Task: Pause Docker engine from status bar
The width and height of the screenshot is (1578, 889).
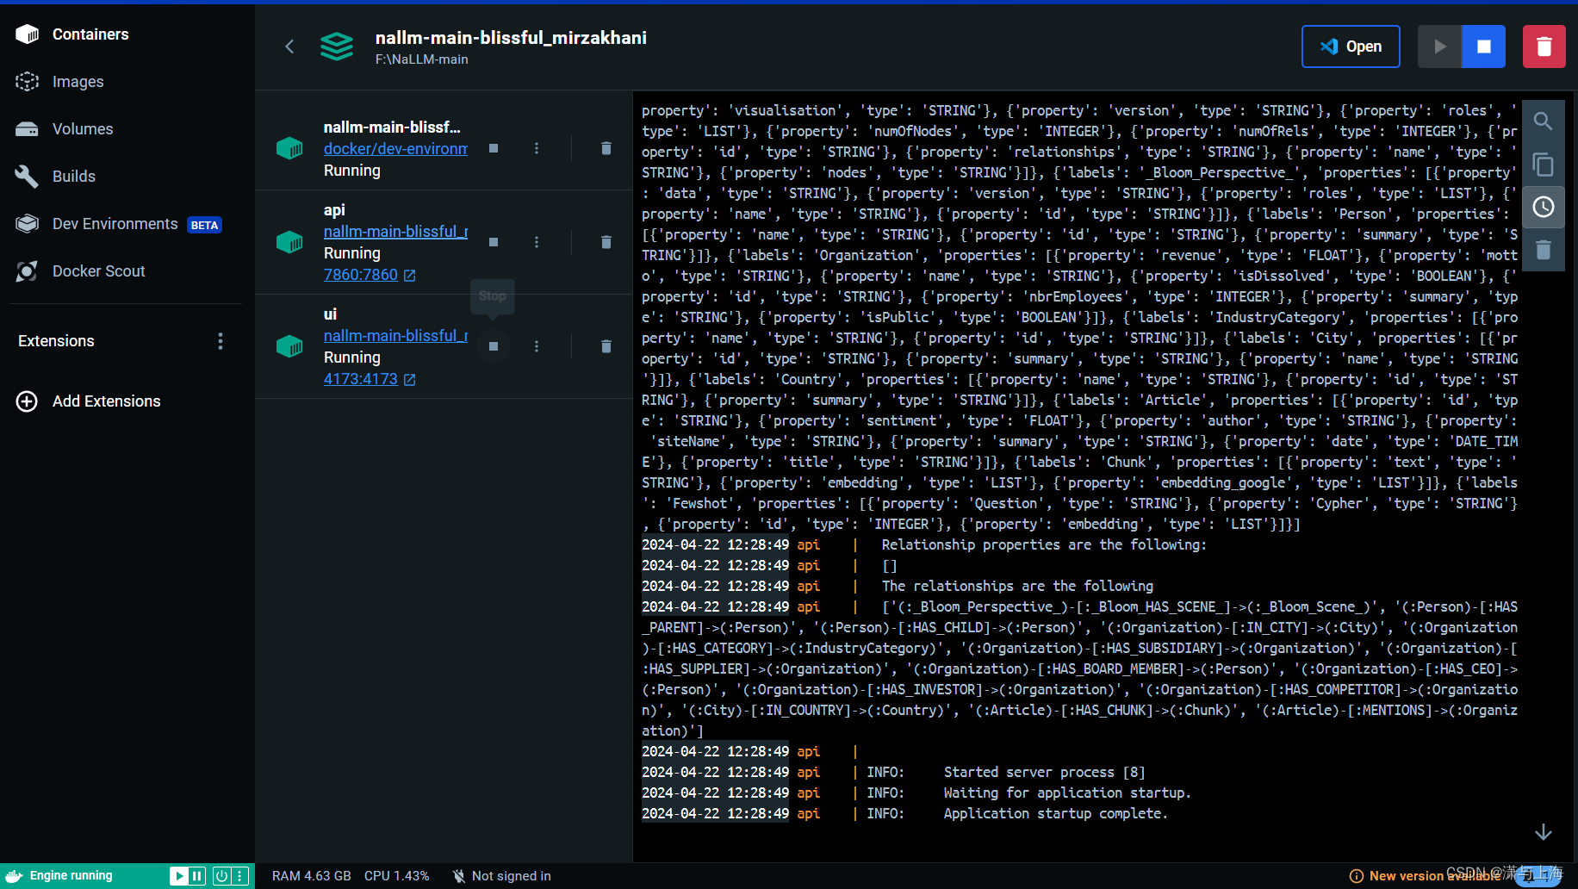Action: (x=197, y=876)
